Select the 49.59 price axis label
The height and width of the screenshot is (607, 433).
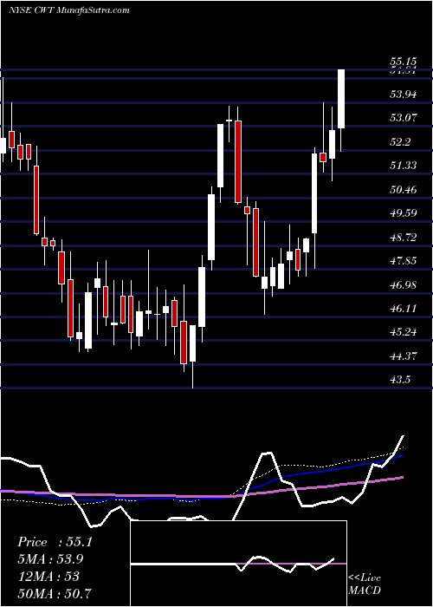pyautogui.click(x=404, y=213)
